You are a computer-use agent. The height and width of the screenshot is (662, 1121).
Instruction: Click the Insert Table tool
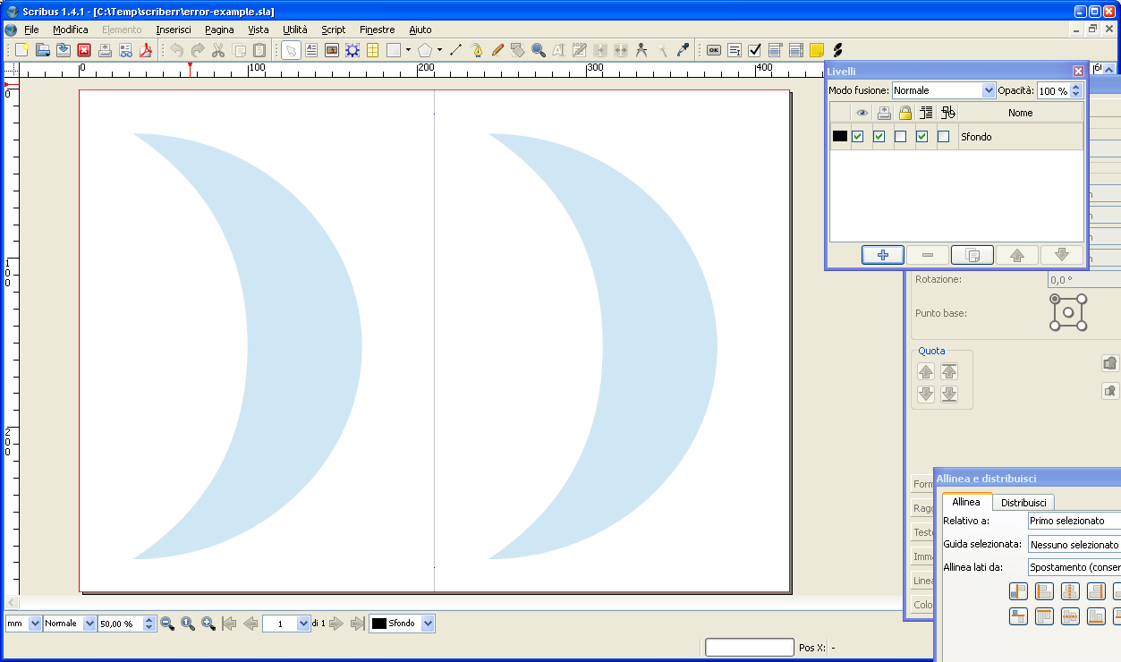tap(372, 50)
